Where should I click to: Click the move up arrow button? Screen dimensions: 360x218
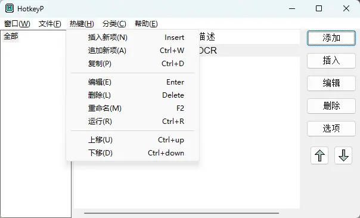pos(319,155)
